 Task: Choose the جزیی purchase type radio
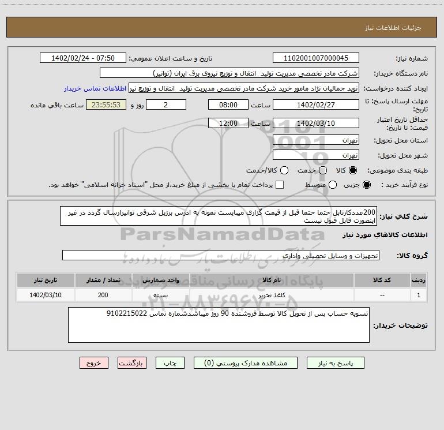point(366,185)
